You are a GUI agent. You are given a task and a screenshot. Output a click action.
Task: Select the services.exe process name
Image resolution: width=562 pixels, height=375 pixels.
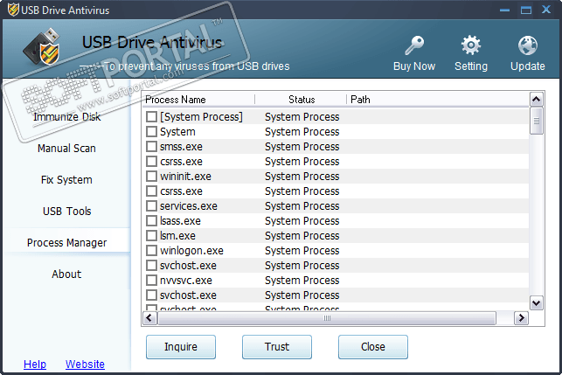(189, 206)
